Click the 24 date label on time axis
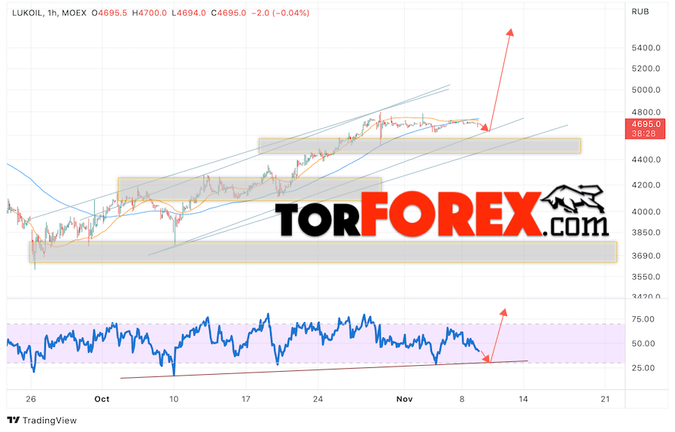675x432 pixels. pyautogui.click(x=318, y=400)
